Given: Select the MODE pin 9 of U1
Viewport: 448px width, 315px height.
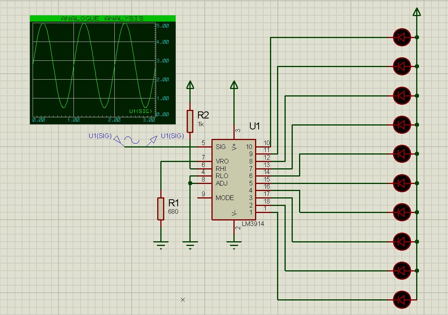Looking at the screenshot, I should click(x=205, y=197).
